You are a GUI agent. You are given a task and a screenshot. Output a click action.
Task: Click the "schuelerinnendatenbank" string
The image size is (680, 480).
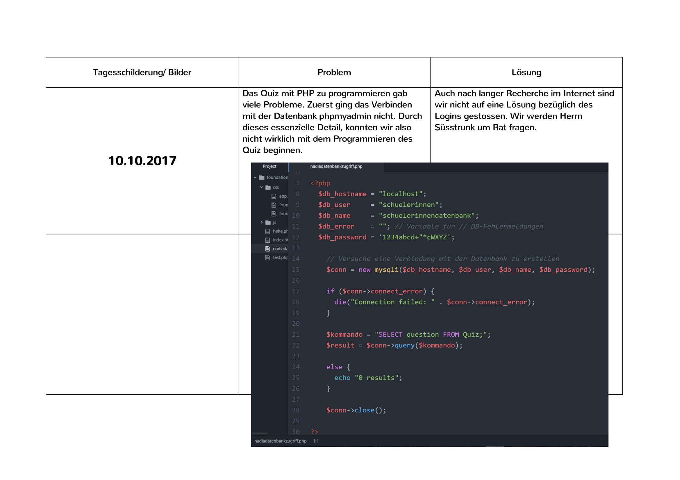[426, 215]
